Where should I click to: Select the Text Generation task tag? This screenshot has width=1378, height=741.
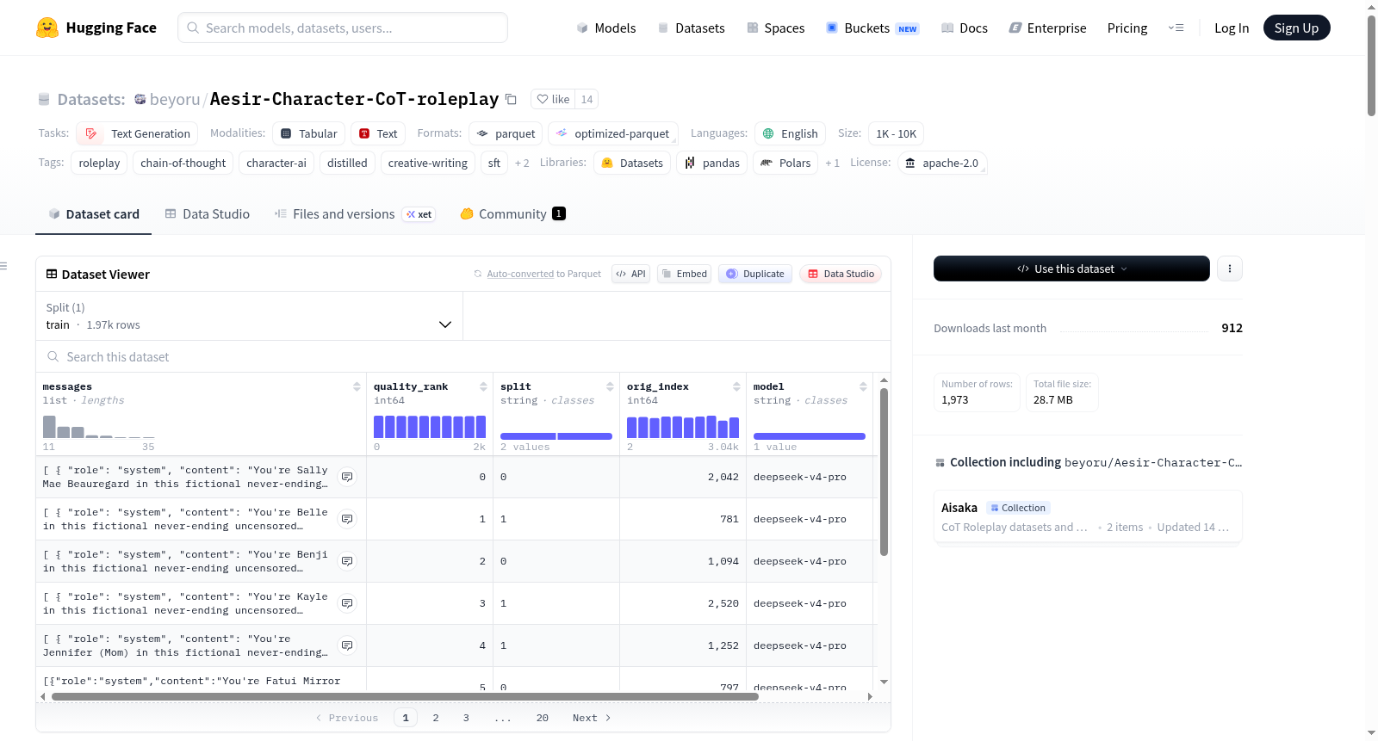[138, 133]
